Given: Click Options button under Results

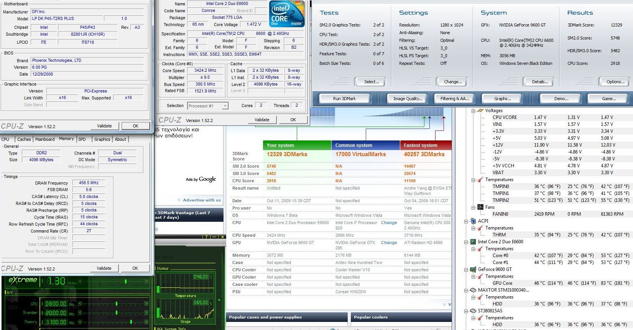Looking at the screenshot, I should [x=615, y=82].
